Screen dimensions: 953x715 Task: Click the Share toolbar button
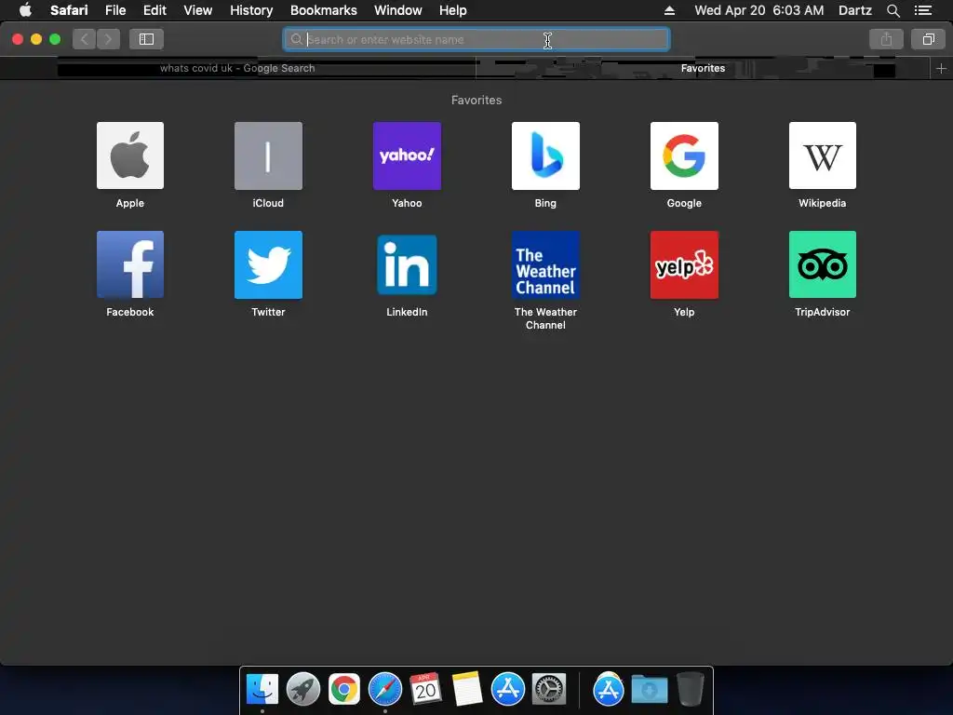tap(886, 39)
